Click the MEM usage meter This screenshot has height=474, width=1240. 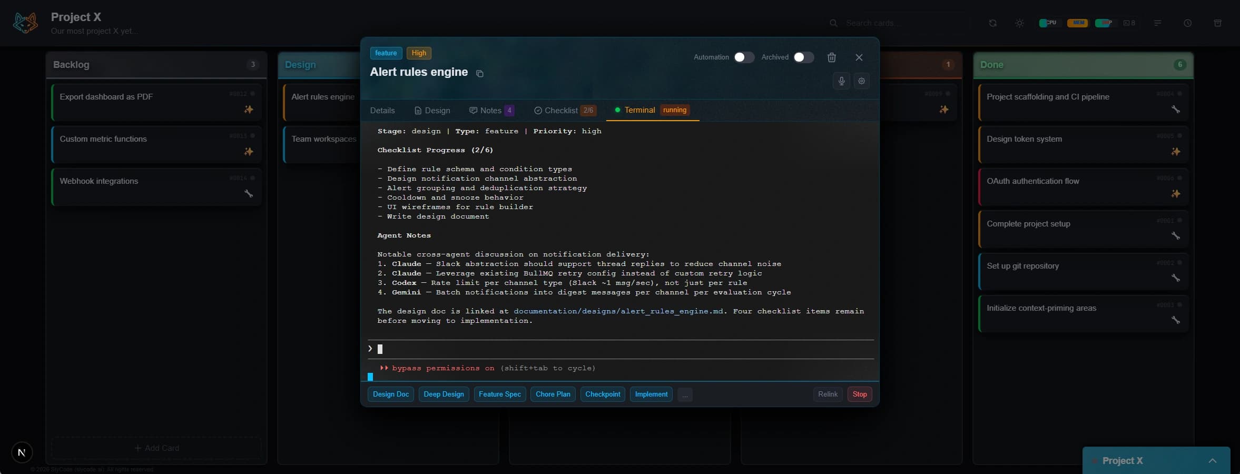click(x=1077, y=23)
